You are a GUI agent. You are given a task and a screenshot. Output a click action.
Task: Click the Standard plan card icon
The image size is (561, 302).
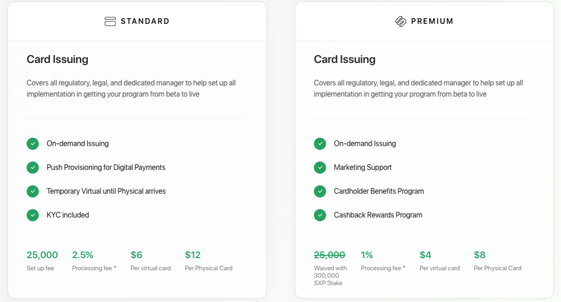[110, 21]
